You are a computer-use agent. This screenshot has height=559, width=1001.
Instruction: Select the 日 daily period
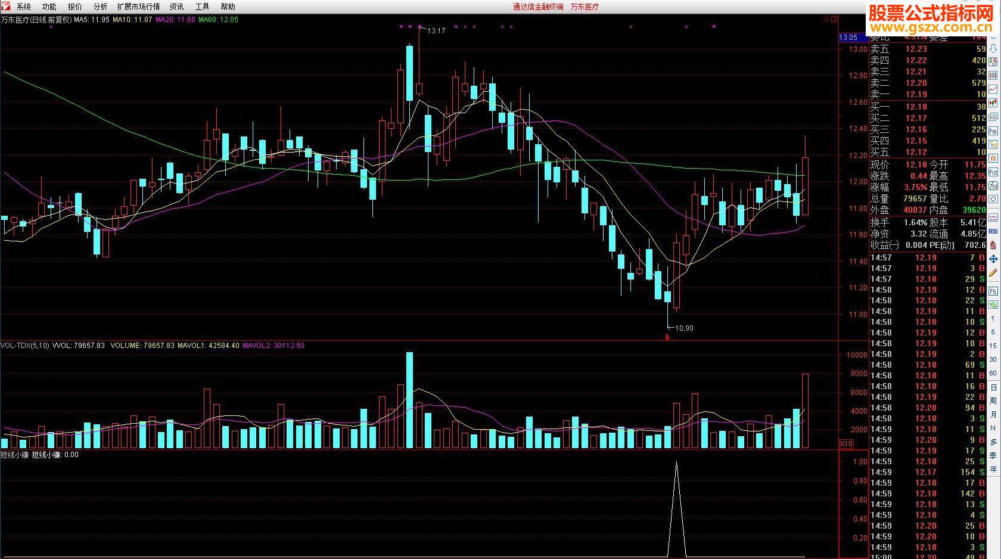click(993, 387)
